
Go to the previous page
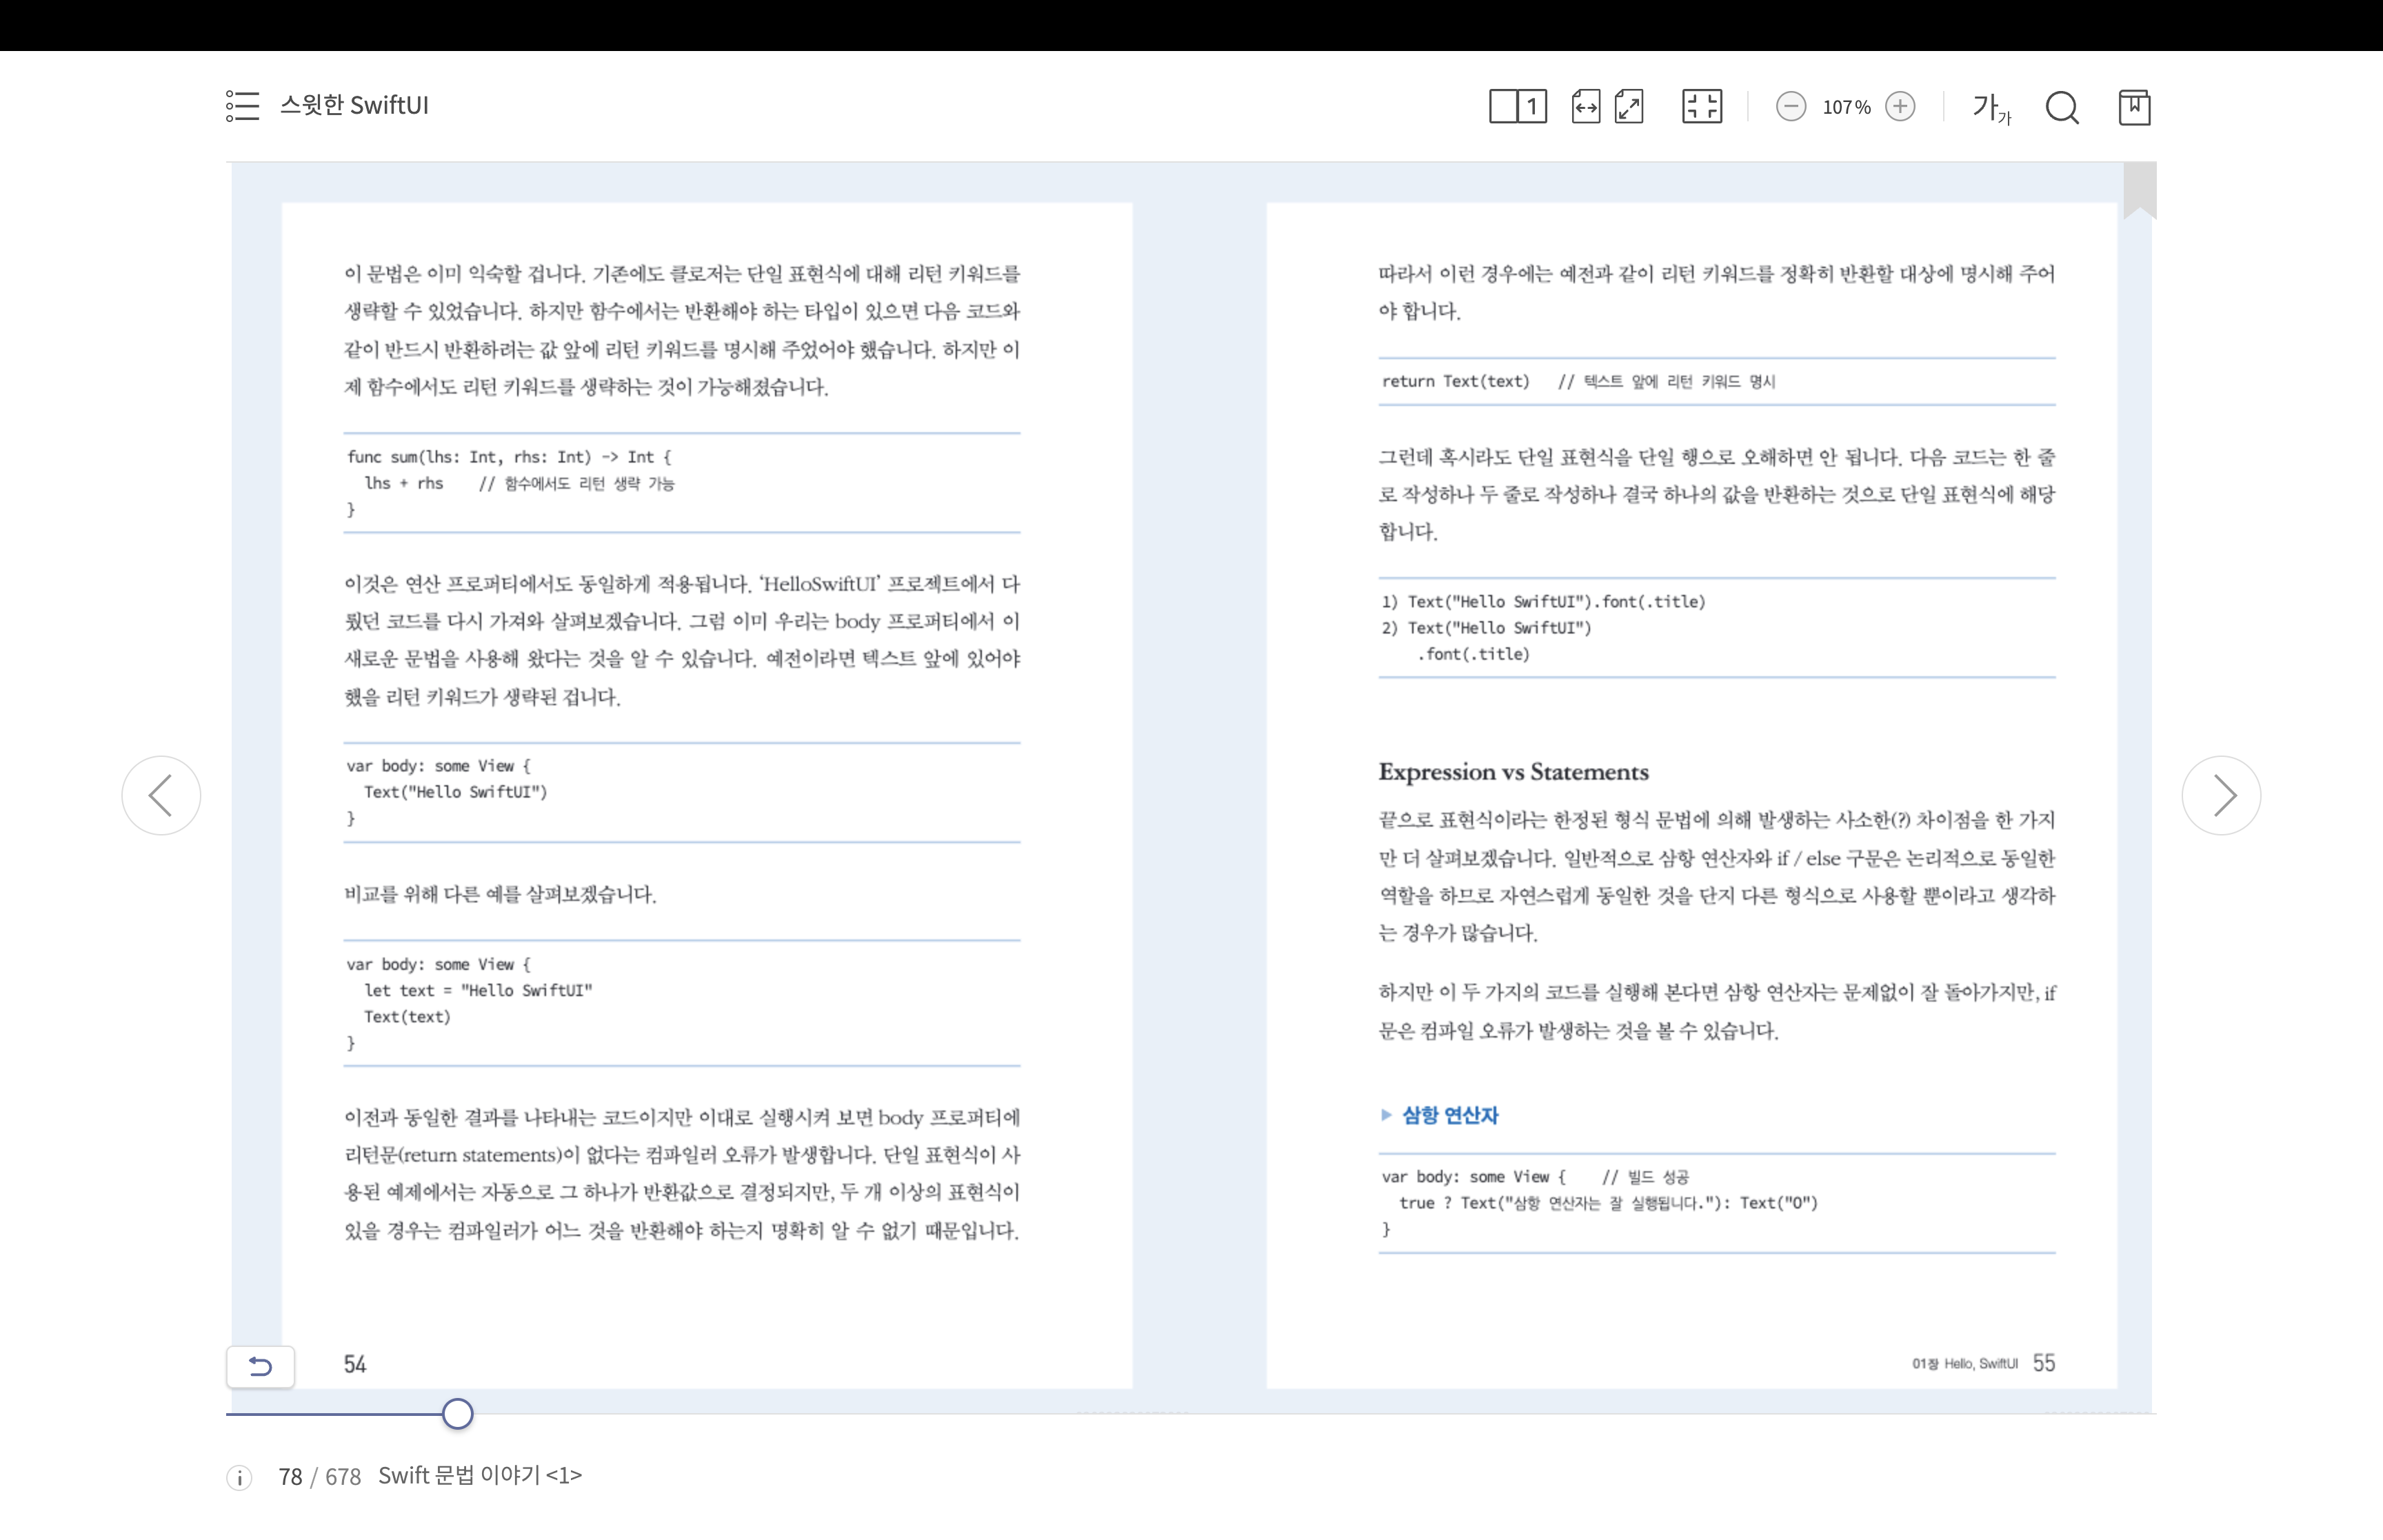pyautogui.click(x=161, y=795)
